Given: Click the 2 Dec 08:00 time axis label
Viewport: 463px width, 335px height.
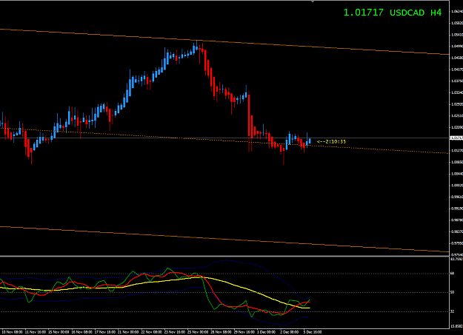Looking at the screenshot, I should 290,332.
